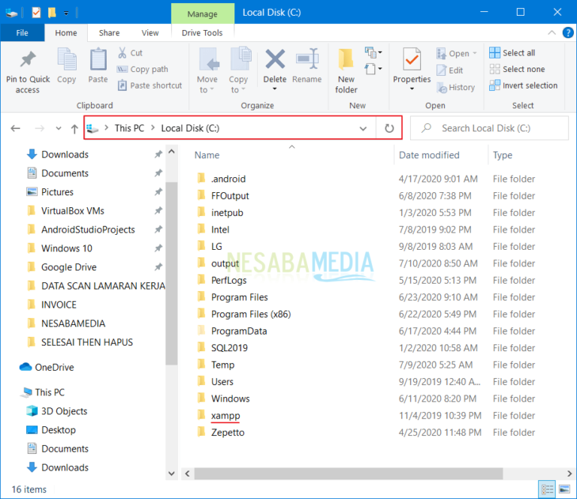Click the navigation pane scroll down arrow
The width and height of the screenshot is (577, 499).
171,473
